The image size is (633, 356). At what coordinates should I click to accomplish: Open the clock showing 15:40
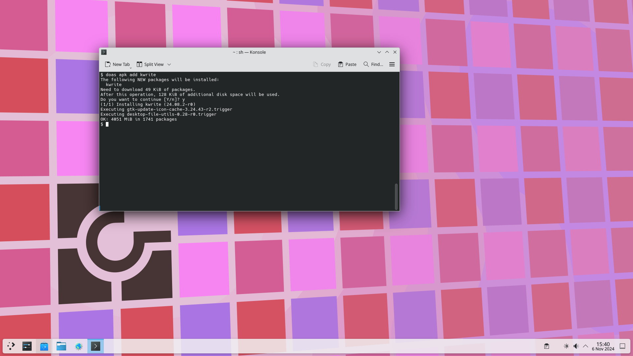pos(603,346)
